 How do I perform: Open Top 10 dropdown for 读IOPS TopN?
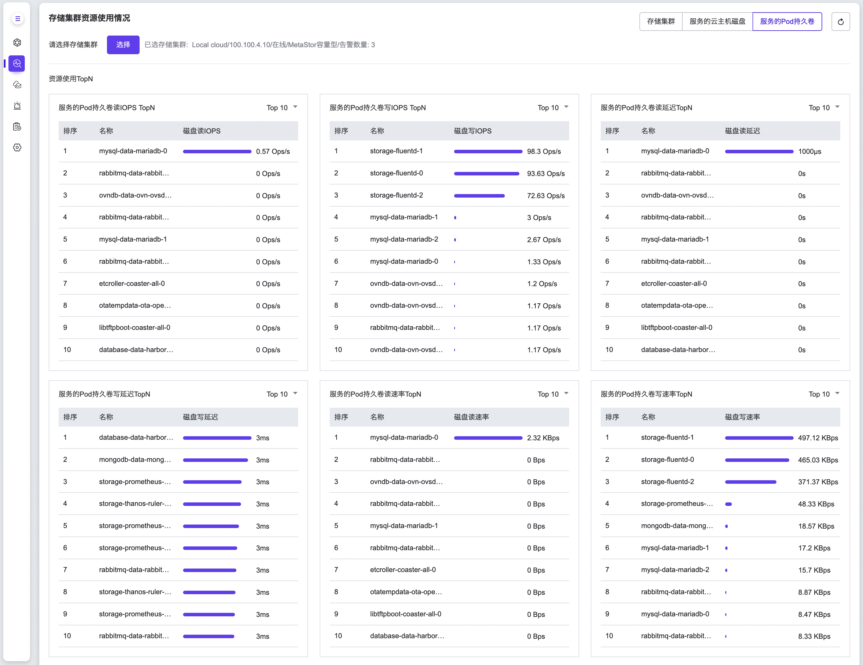click(x=282, y=108)
